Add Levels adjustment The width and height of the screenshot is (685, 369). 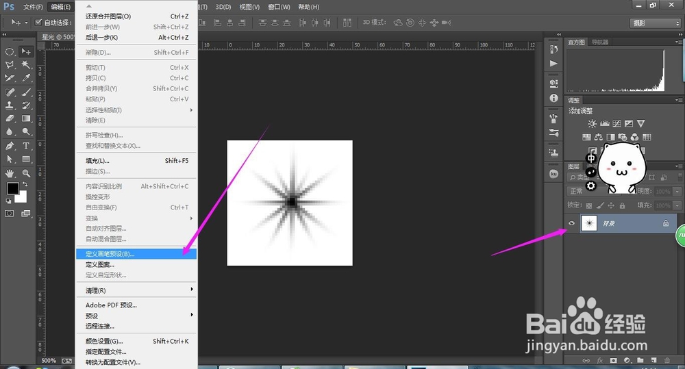[605, 124]
